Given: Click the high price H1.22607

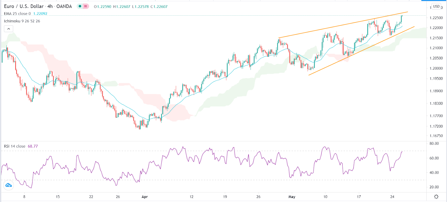Looking at the screenshot, I should point(122,6).
